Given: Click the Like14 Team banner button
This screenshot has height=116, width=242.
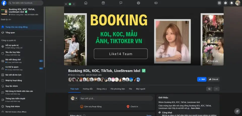Looking at the screenshot, I should click(121, 54).
